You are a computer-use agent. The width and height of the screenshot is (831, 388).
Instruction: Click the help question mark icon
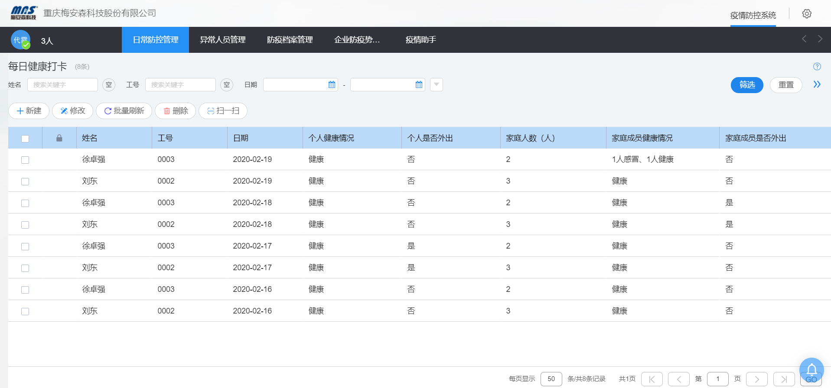coord(817,67)
